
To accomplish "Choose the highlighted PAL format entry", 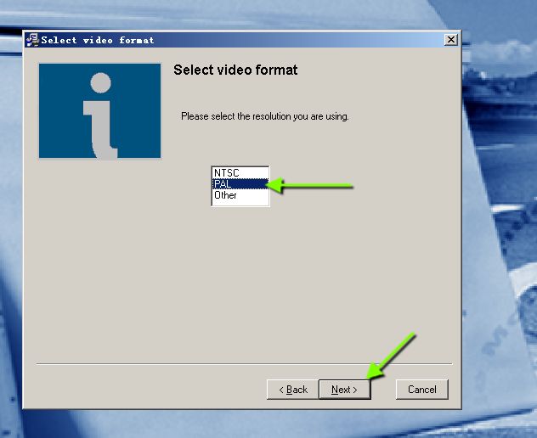I will pyautogui.click(x=224, y=184).
